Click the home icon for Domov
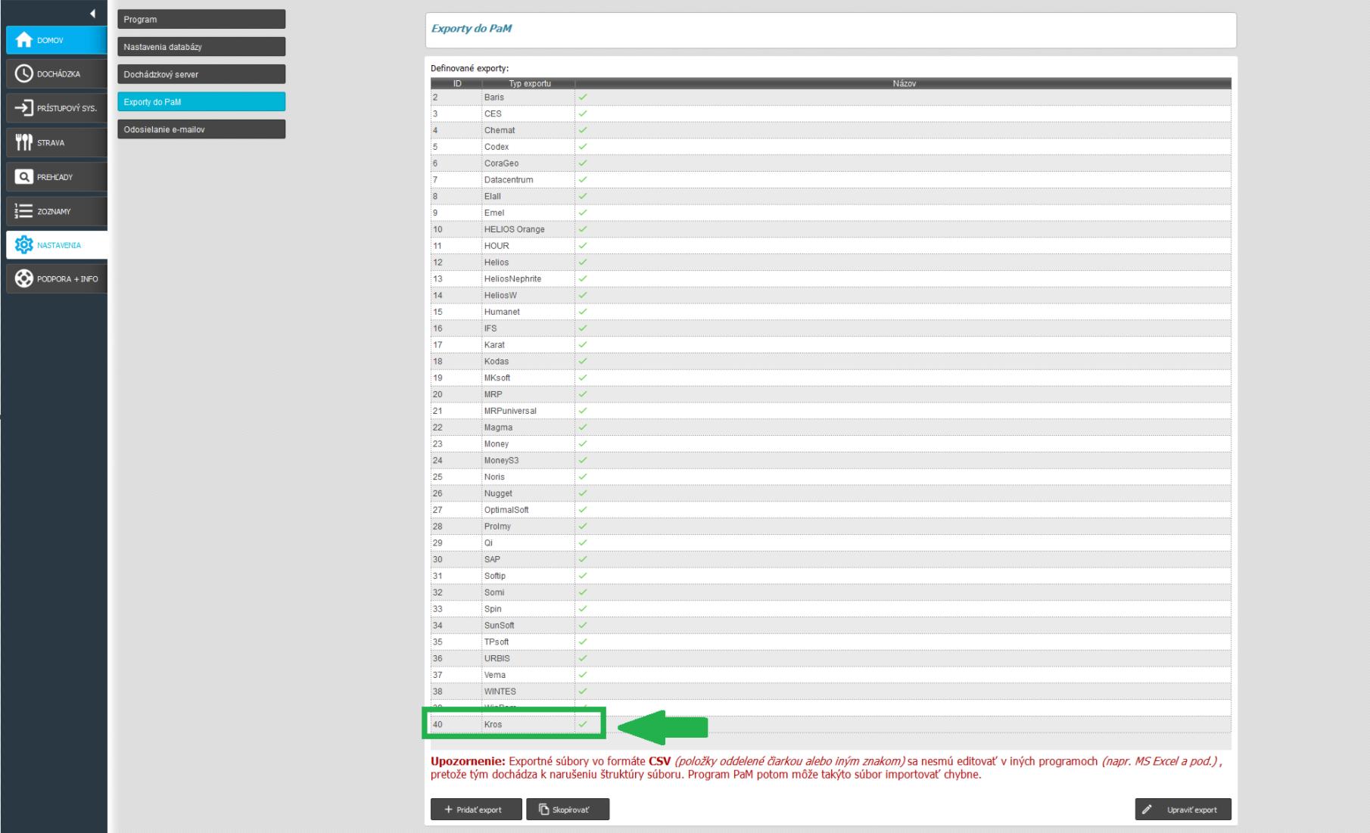 (x=24, y=40)
